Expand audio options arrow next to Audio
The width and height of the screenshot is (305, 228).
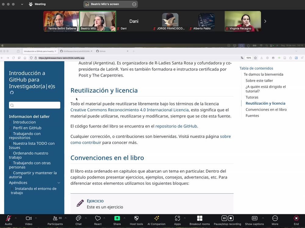click(x=16, y=218)
